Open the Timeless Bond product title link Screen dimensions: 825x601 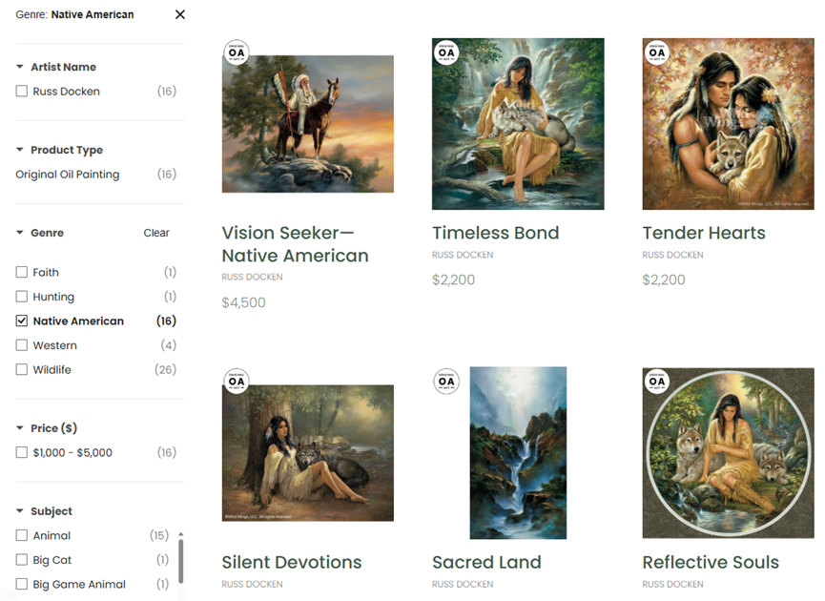click(x=495, y=233)
